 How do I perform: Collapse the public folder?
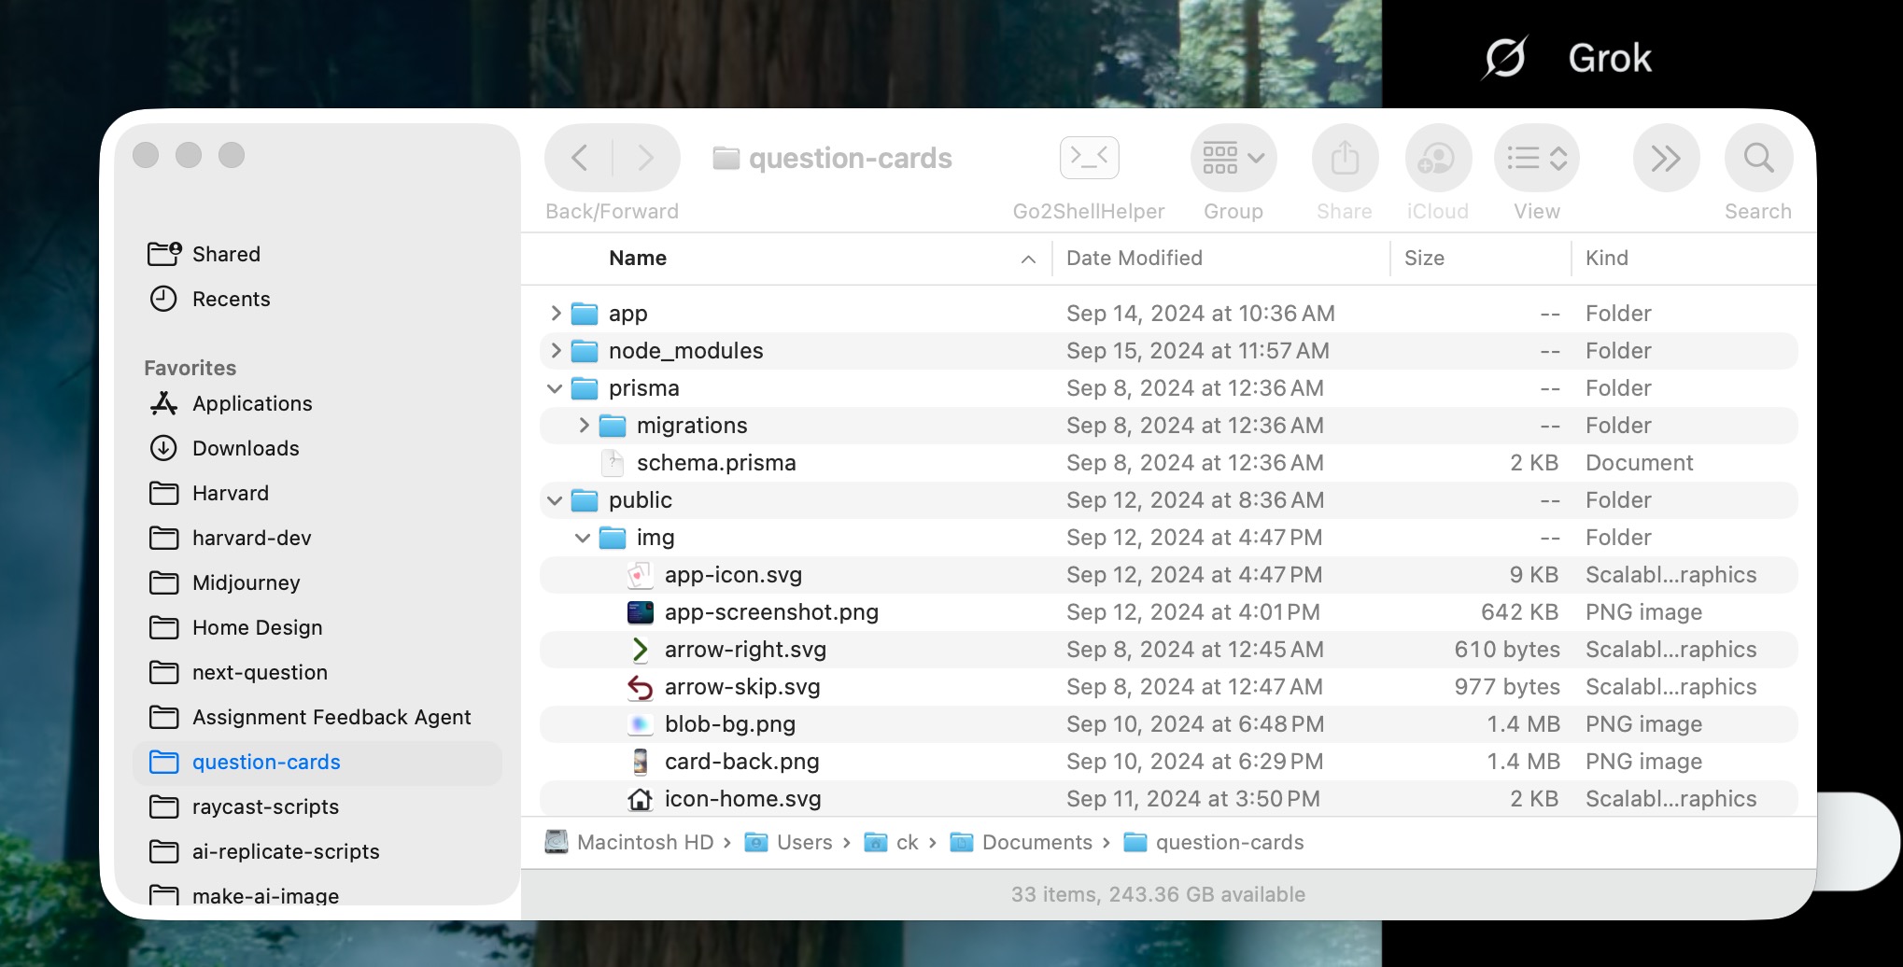pos(555,499)
